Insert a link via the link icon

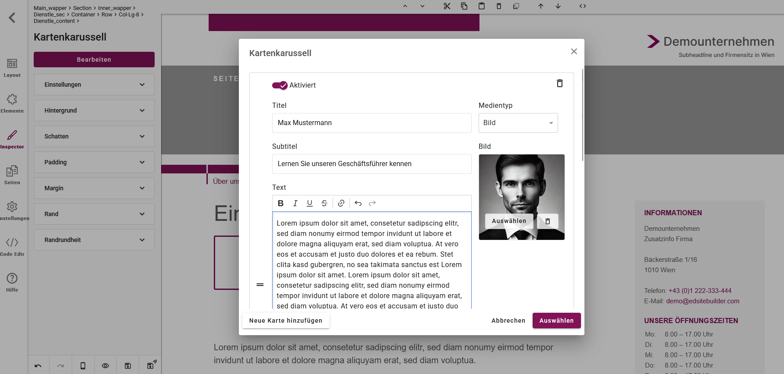pos(341,203)
